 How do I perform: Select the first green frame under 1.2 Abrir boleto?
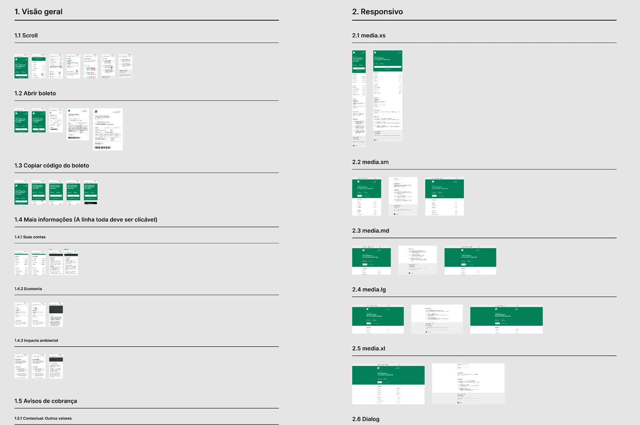coord(21,121)
